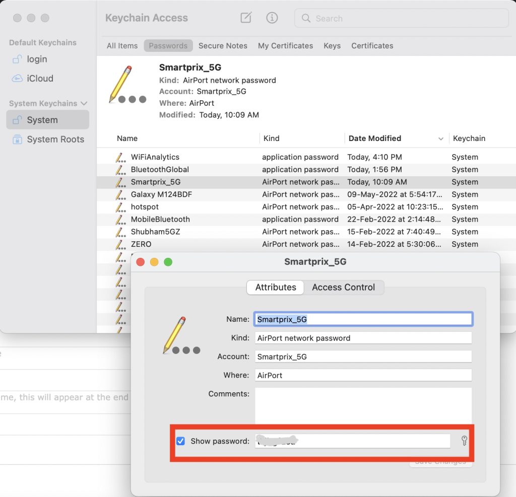Switch to the Passwords tab
Viewport: 516px width, 497px height.
[x=168, y=46]
